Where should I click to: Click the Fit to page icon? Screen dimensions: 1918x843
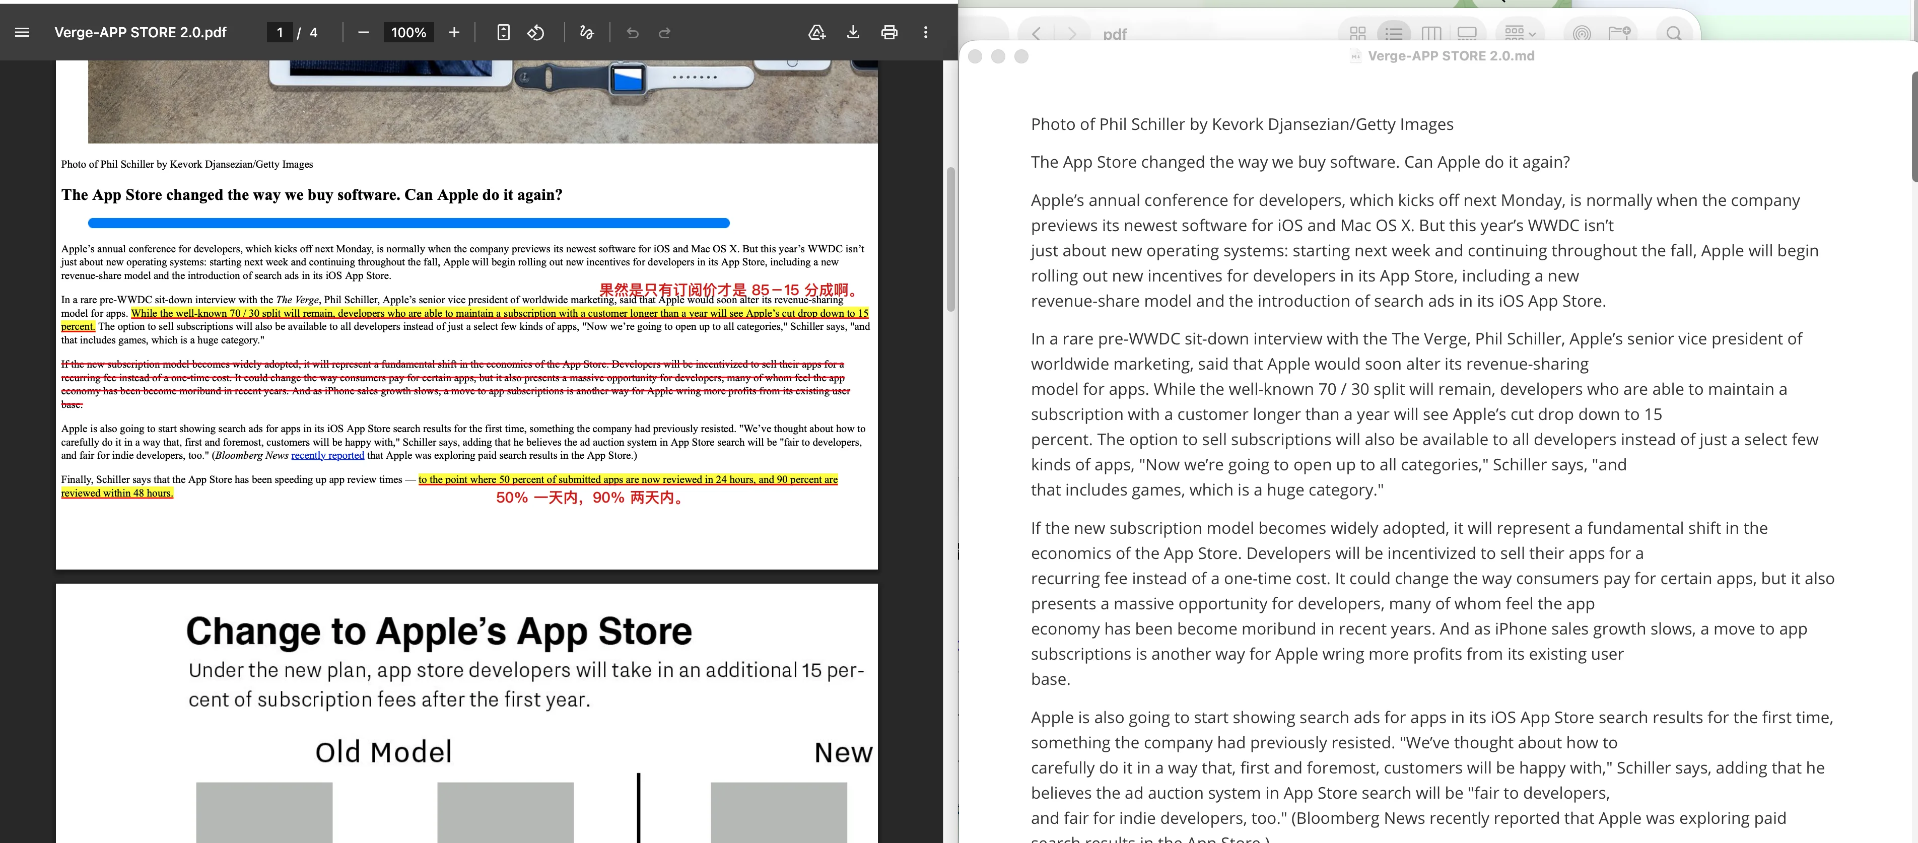(x=503, y=32)
